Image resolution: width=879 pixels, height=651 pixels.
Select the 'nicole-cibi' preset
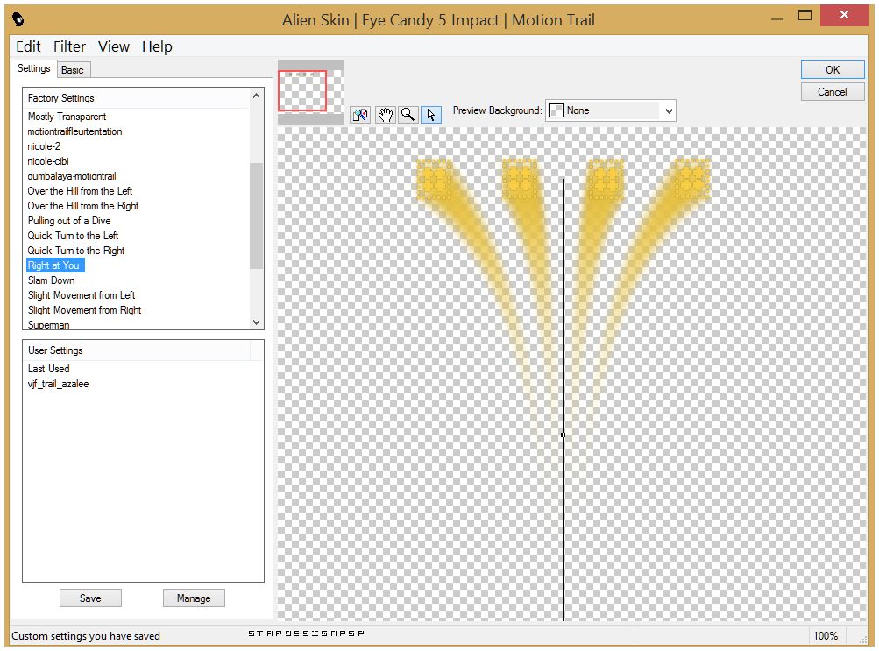[x=48, y=161]
